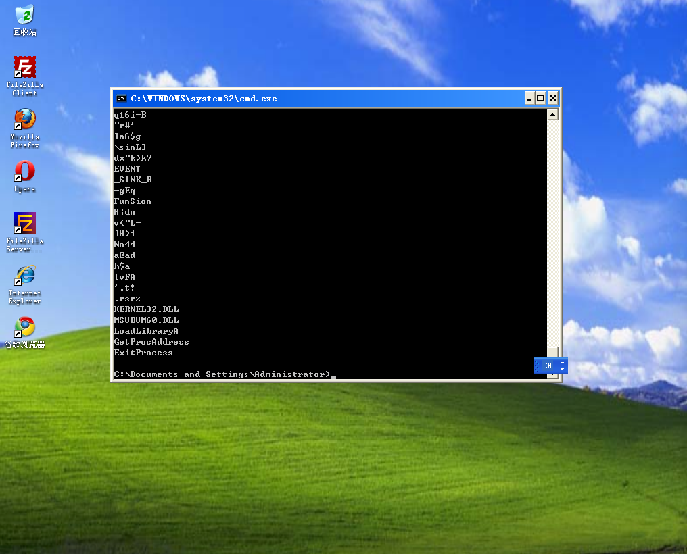Click the scrollbar up arrow in cmd
The height and width of the screenshot is (554, 687).
[x=552, y=115]
